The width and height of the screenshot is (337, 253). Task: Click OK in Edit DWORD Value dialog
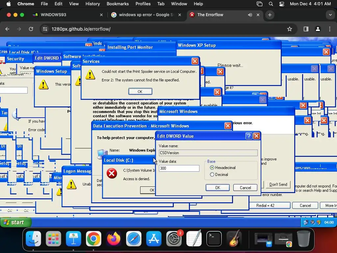[x=218, y=187]
